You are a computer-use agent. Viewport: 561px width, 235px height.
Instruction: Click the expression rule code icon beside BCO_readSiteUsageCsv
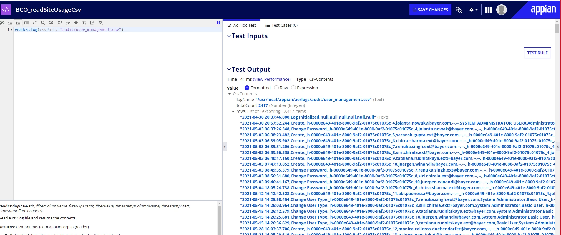pos(6,10)
